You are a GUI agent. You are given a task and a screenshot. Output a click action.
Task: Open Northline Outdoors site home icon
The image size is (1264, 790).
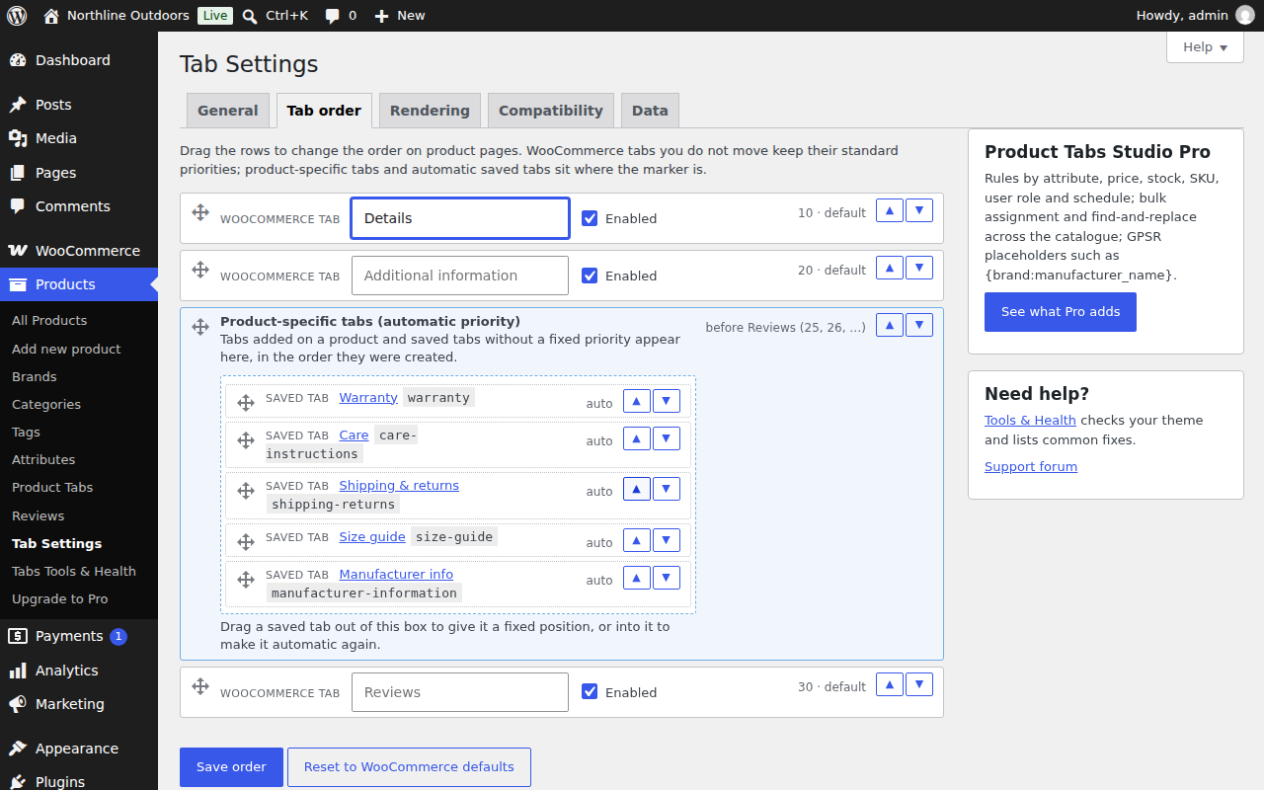51,16
